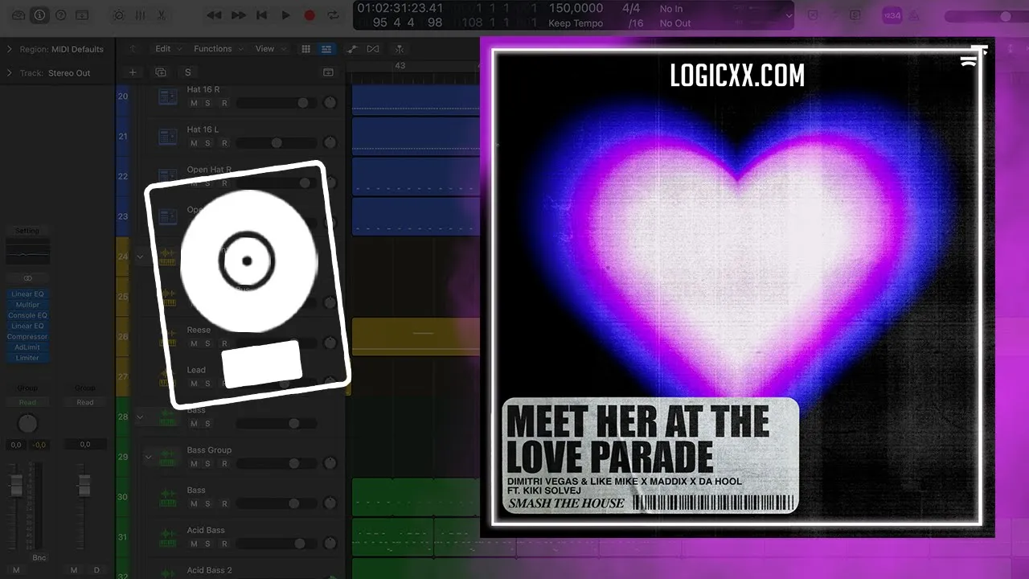Viewport: 1029px width, 579px height.
Task: Open the Functions menu
Action: click(218, 49)
